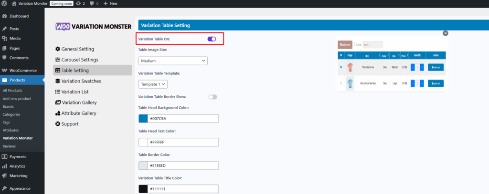Open Comments in the admin sidebar

click(22, 58)
